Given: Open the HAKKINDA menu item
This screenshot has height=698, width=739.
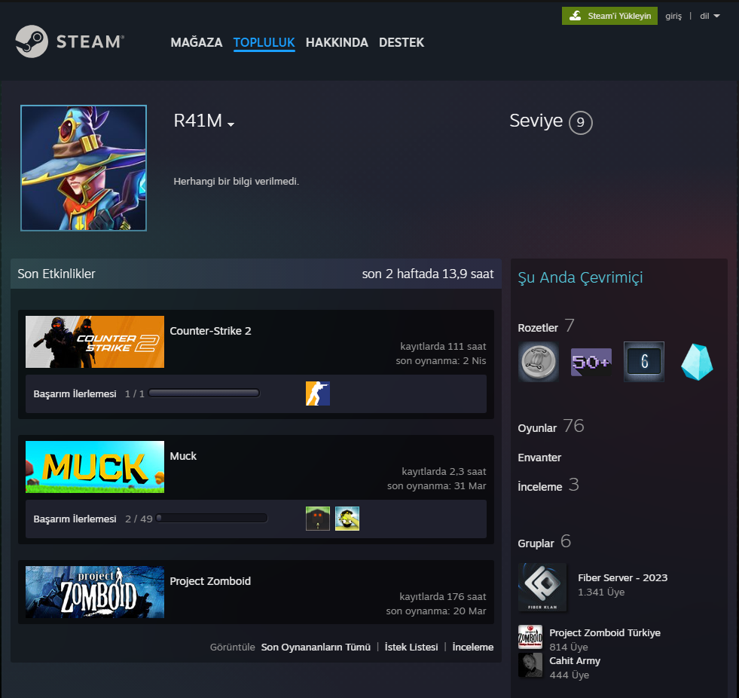Looking at the screenshot, I should (337, 42).
